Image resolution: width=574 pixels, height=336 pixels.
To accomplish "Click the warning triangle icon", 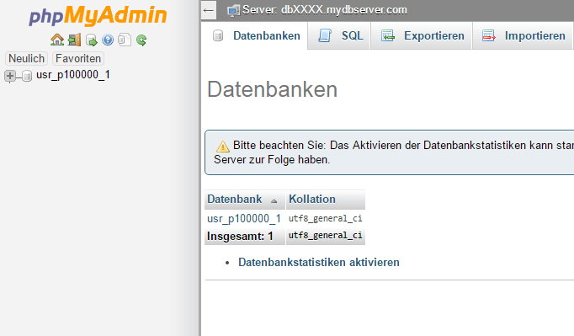I will (x=222, y=147).
